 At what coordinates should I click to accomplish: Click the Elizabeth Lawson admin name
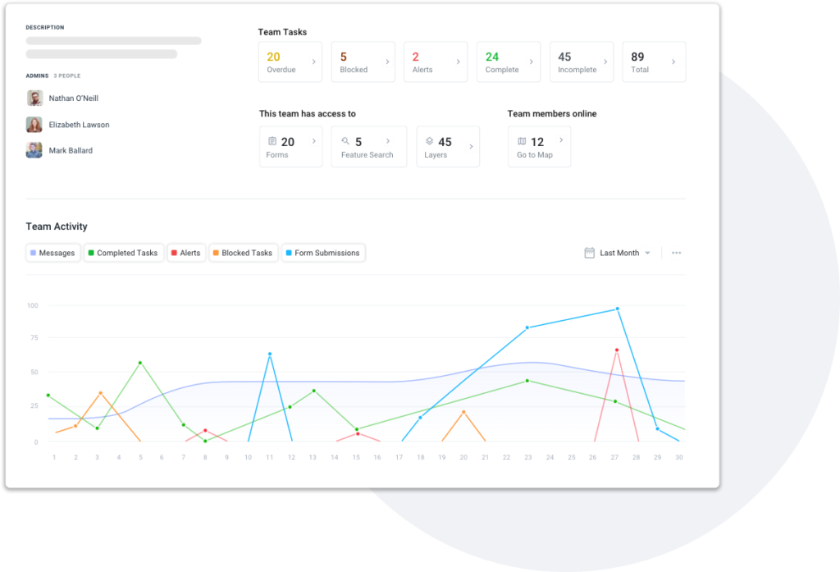79,125
